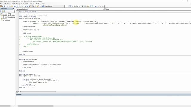Select Microsoft Access Class Objects folder
This screenshot has height=107, width=191.
click(9, 15)
